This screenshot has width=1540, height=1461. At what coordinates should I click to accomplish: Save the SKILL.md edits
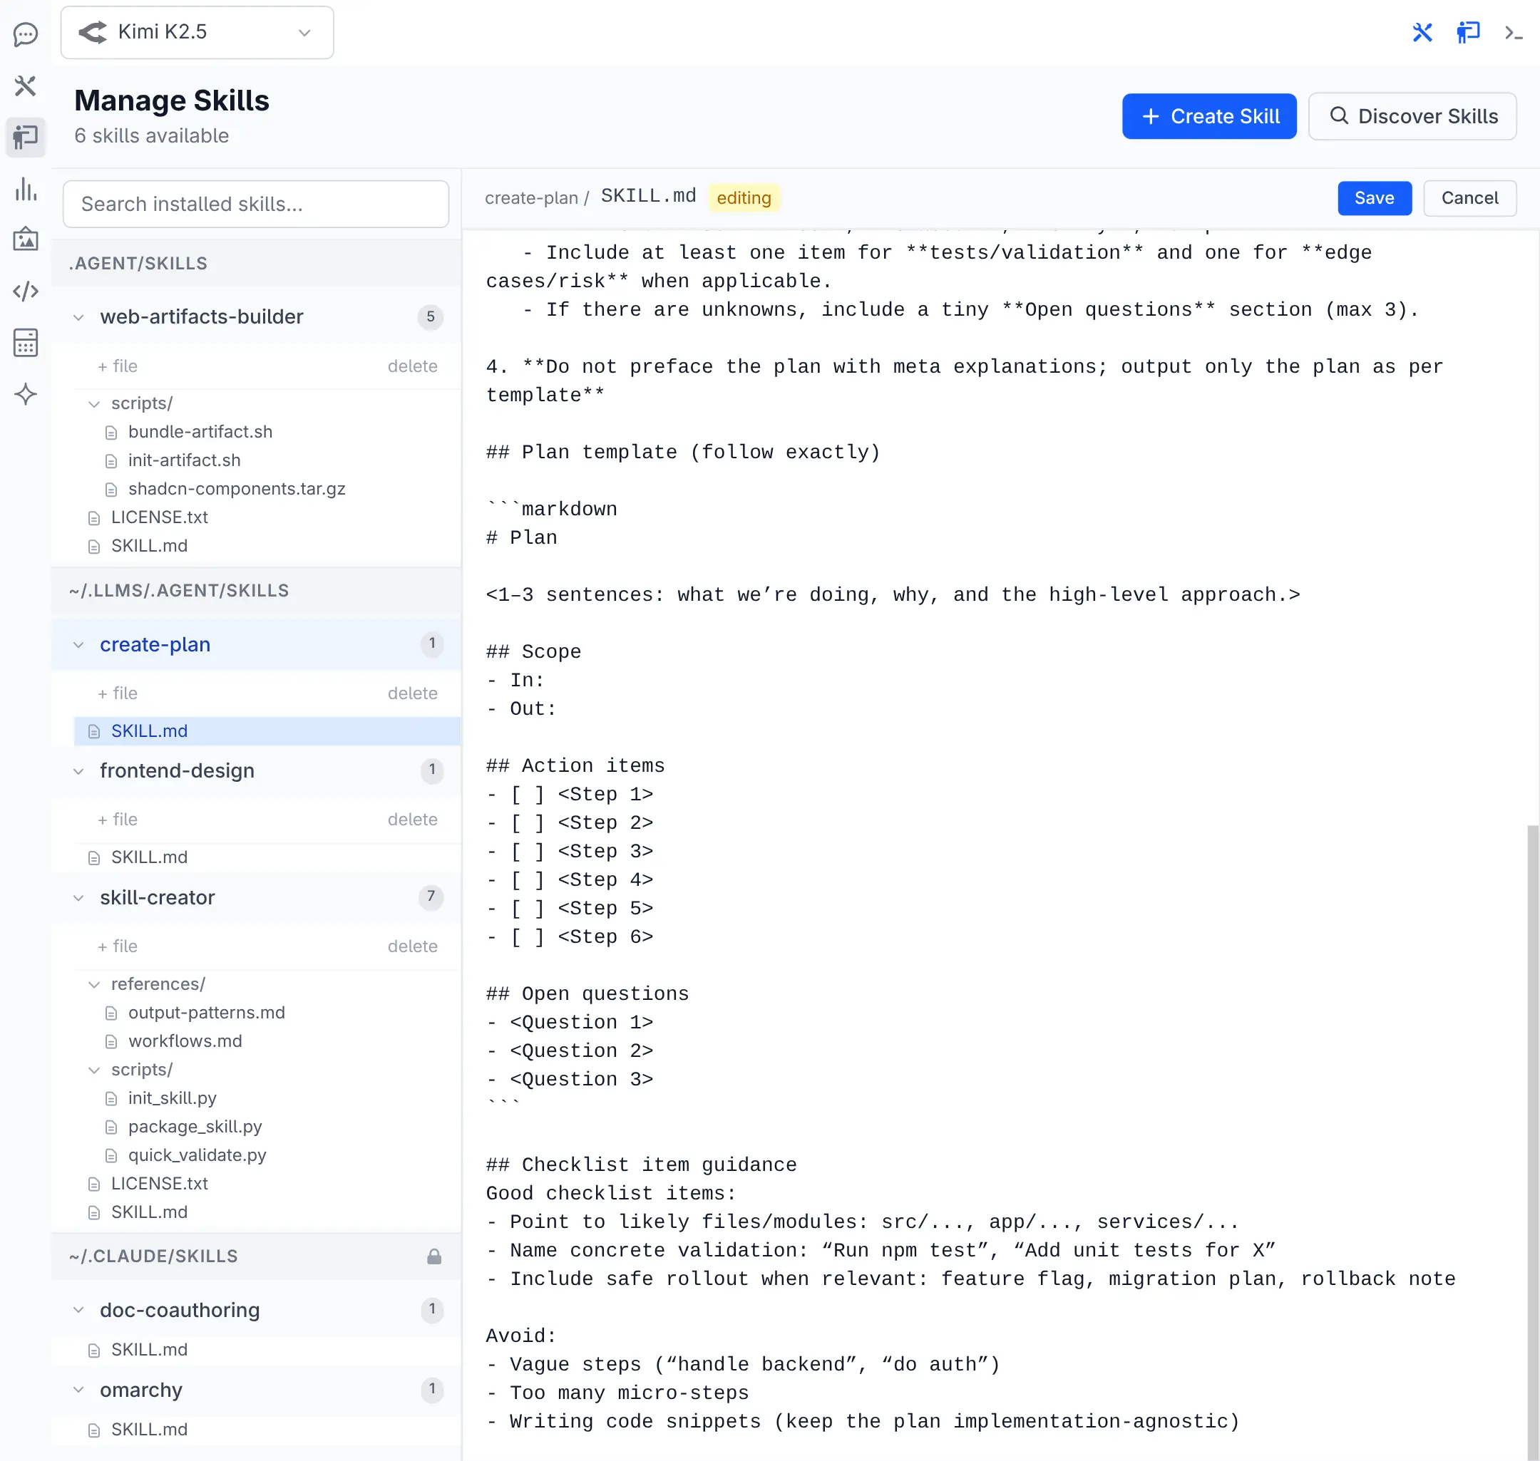[x=1373, y=198]
